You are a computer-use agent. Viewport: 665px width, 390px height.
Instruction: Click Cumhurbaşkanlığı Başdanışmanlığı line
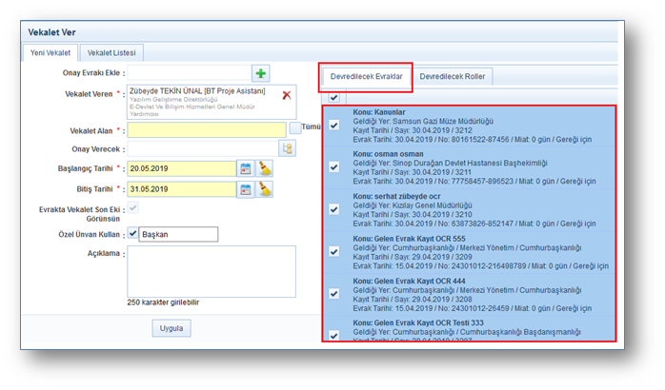[x=467, y=332]
